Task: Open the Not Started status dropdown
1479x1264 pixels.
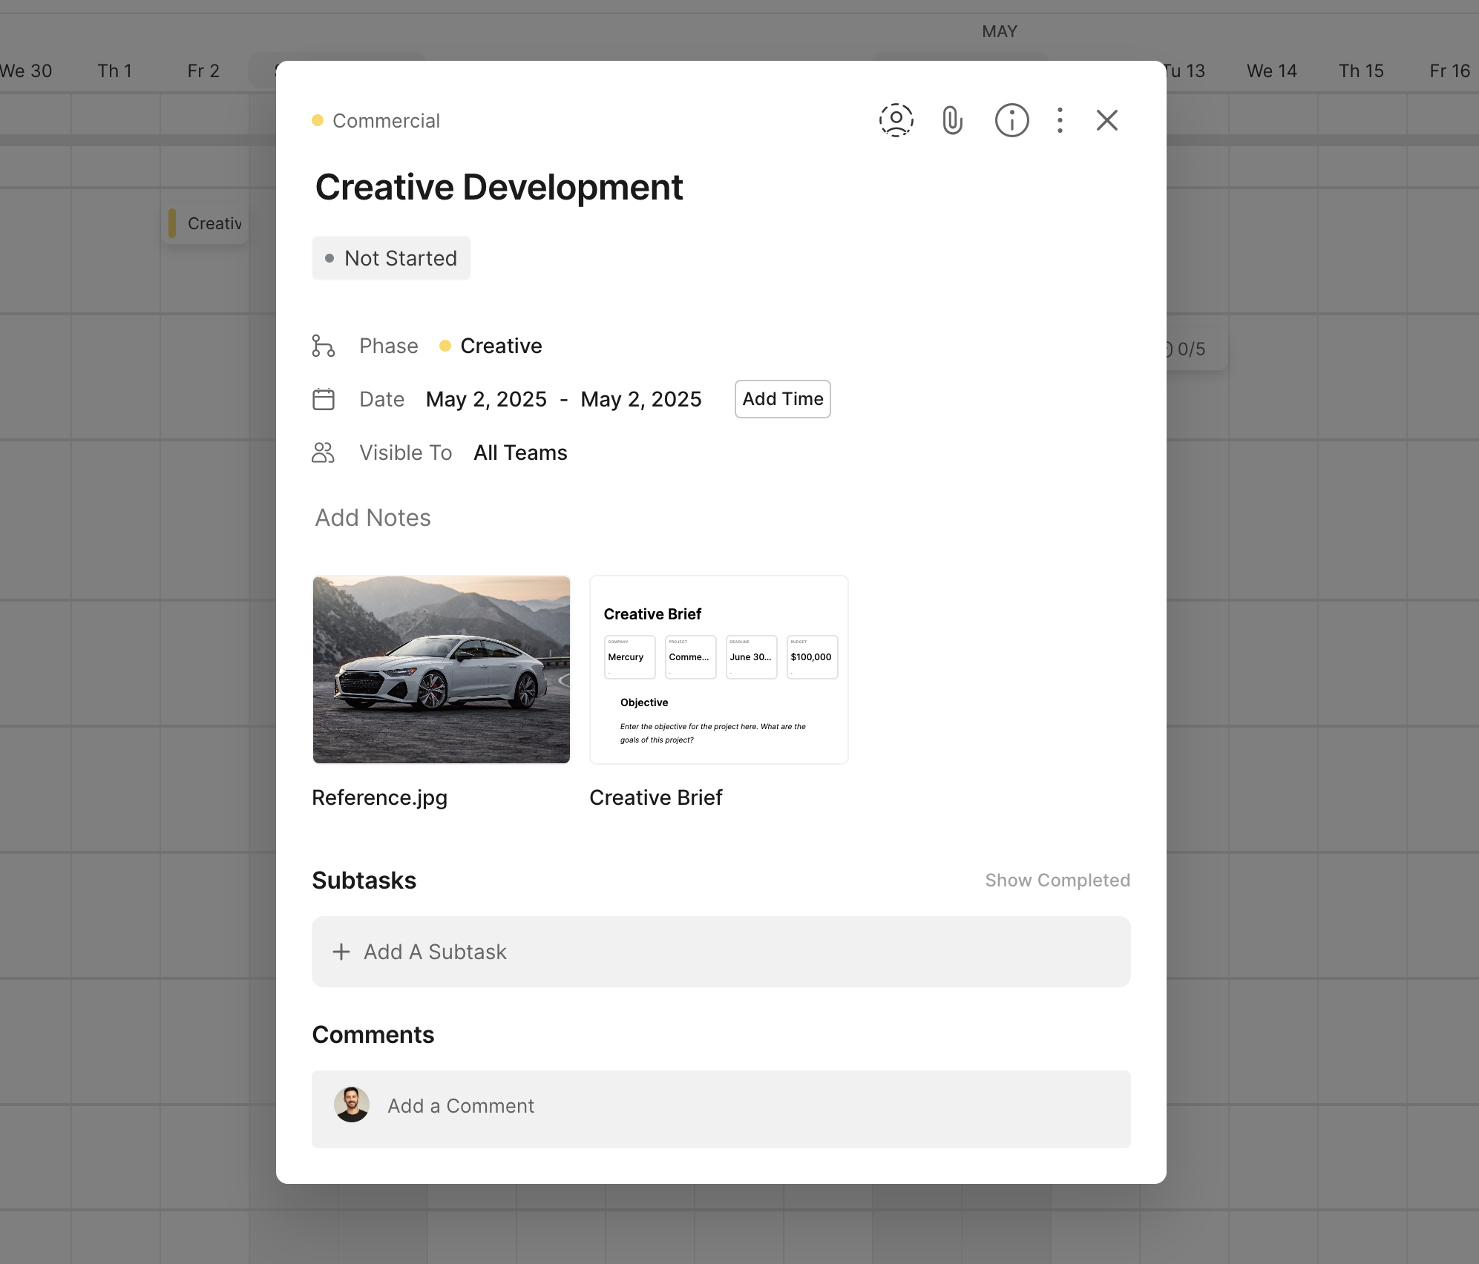Action: (391, 258)
